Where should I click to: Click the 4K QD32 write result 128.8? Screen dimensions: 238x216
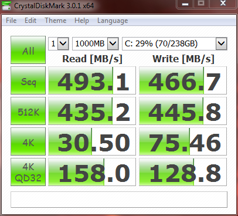pos(183,172)
